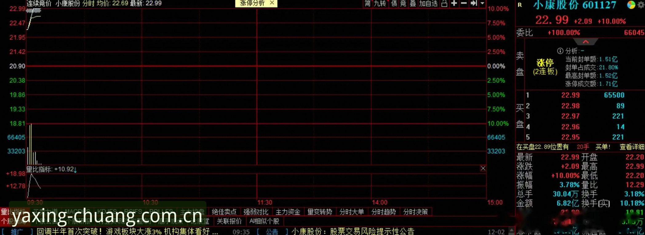
Task: Open the 查看详细 link
Action: pos(632,147)
